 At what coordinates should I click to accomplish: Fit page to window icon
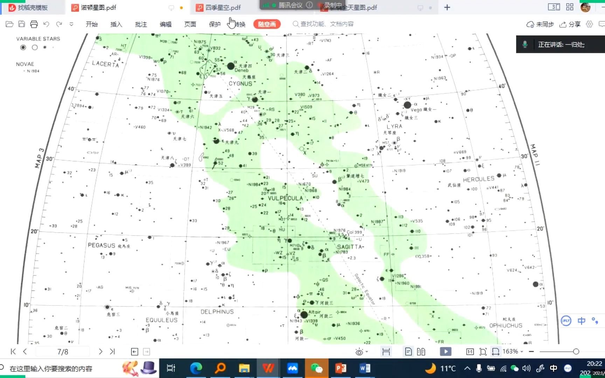point(483,352)
